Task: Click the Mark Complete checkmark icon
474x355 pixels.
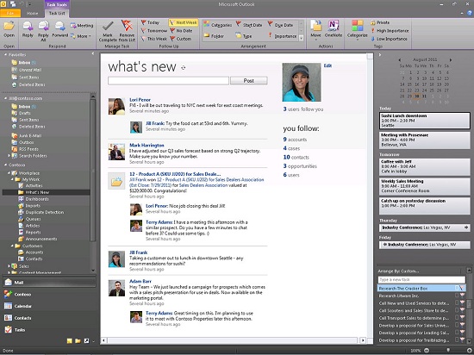Action: pos(108,27)
